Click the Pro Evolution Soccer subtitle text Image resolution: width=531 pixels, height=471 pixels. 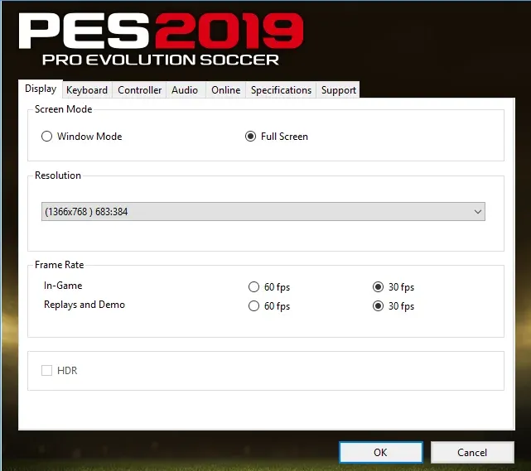[x=161, y=60]
